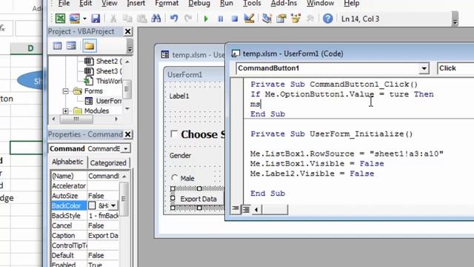Viewport: 474px width, 267px height.
Task: Close the Properties pane
Action: click(128, 134)
